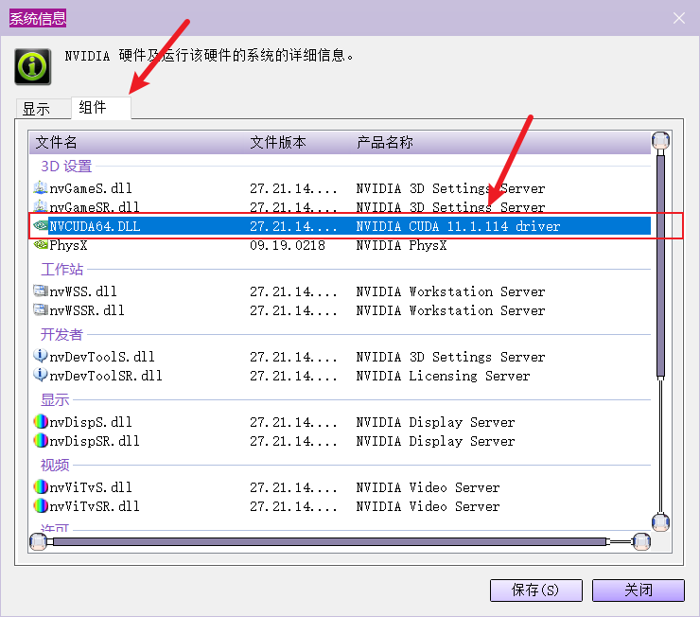
Task: Select the nvViTvS.dll file name
Action: [91, 487]
